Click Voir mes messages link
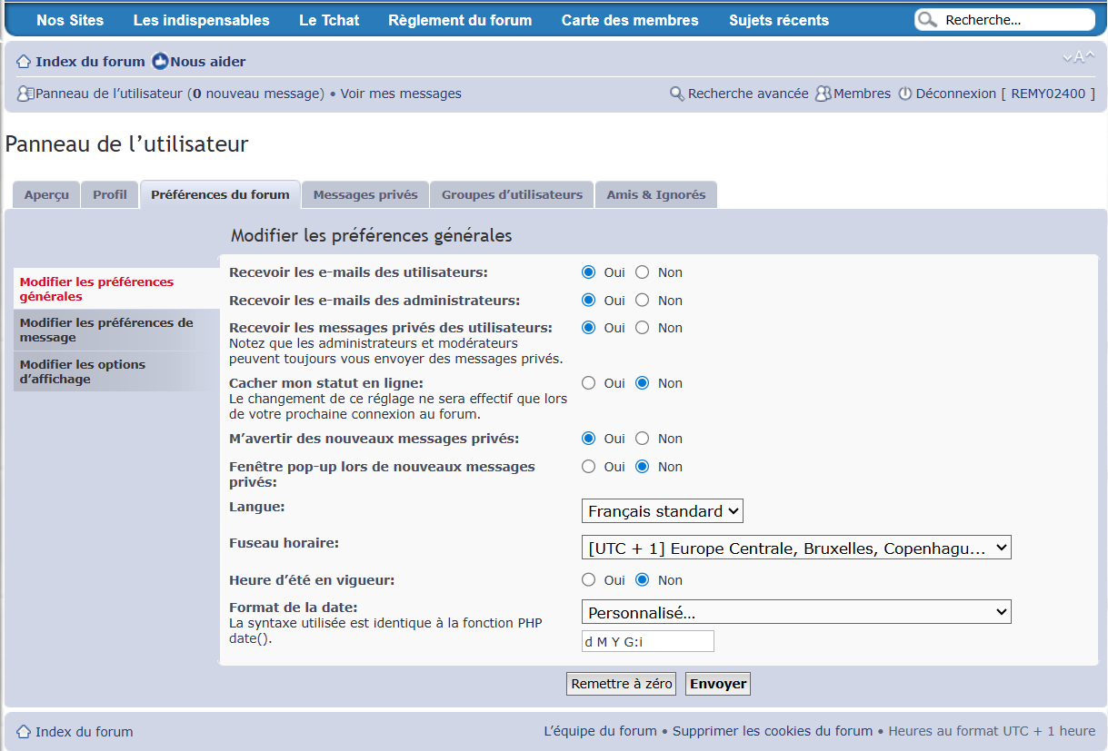This screenshot has height=751, width=1108. tap(401, 94)
